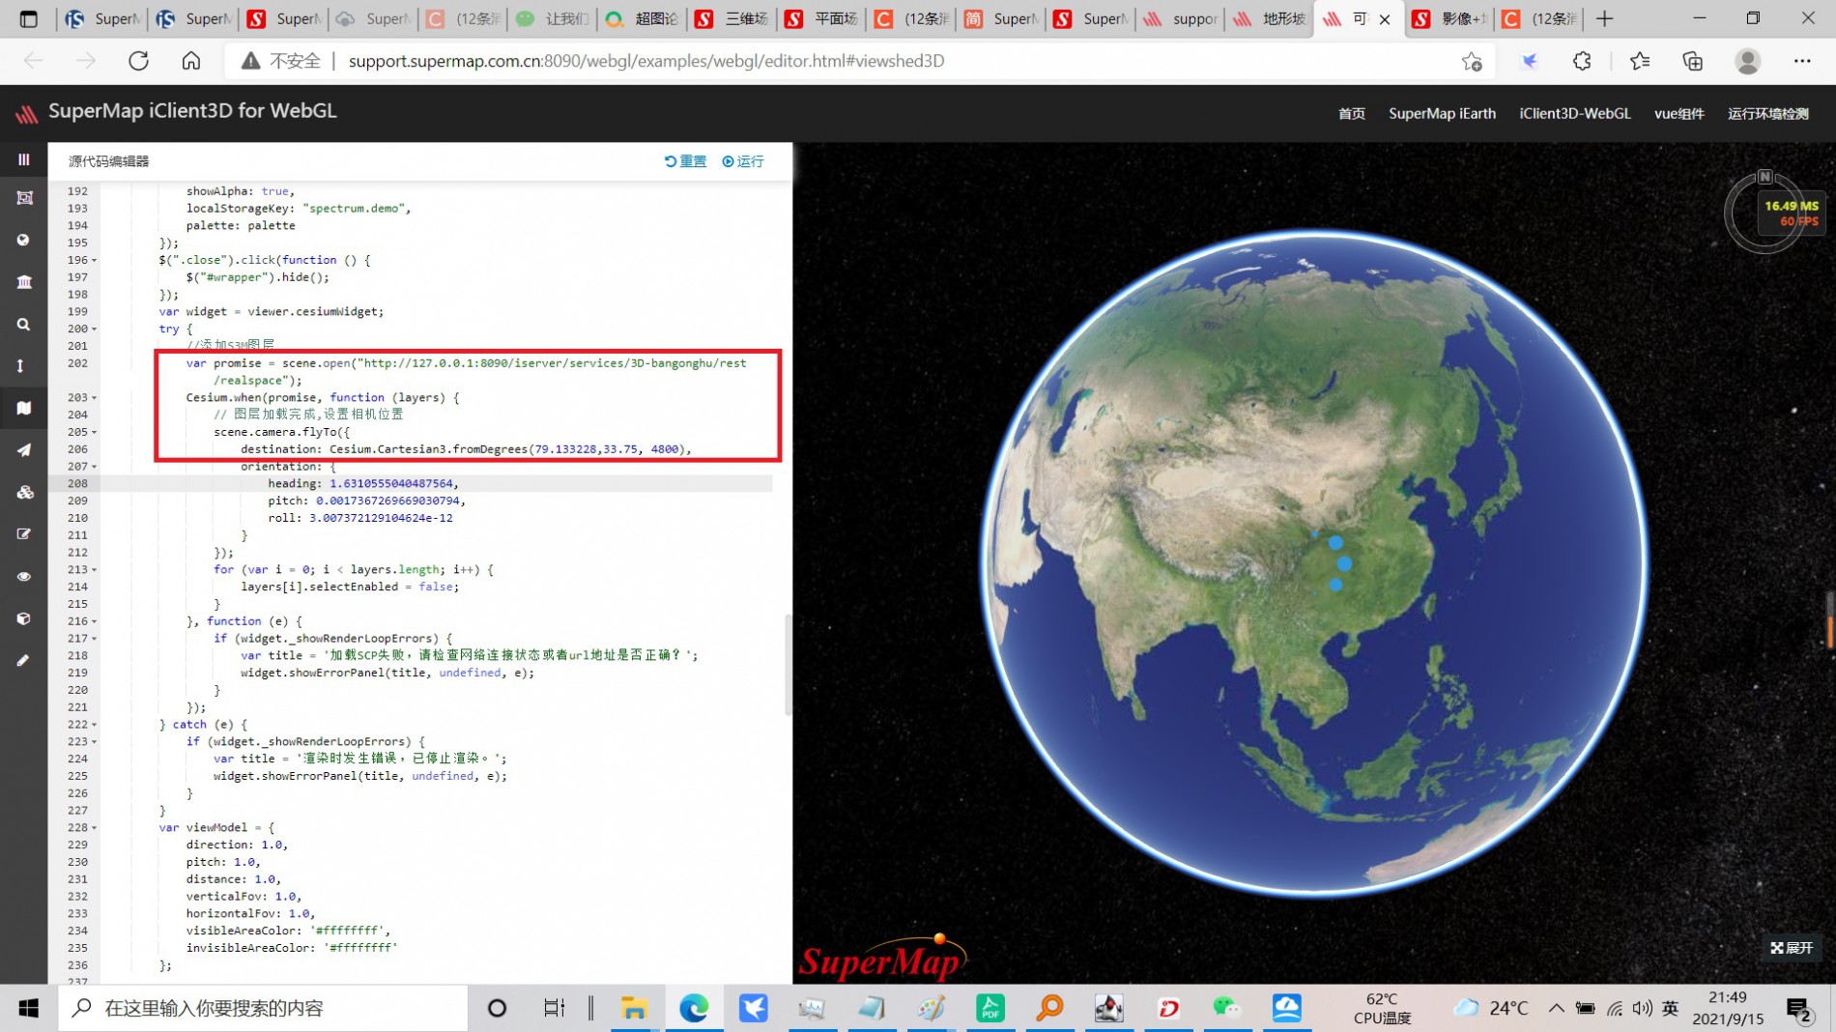Collapse catch block fold at line 222
The height and width of the screenshot is (1032, 1836).
(94, 725)
